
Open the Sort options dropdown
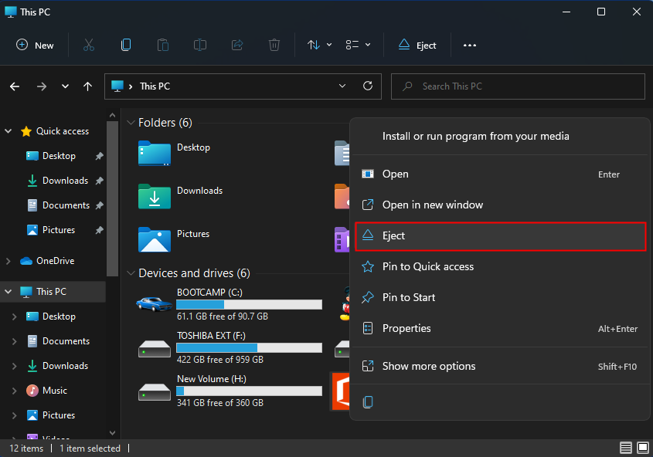[x=319, y=45]
